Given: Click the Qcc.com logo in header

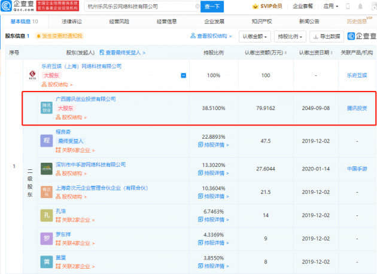Looking at the screenshot, I should [x=17, y=6].
